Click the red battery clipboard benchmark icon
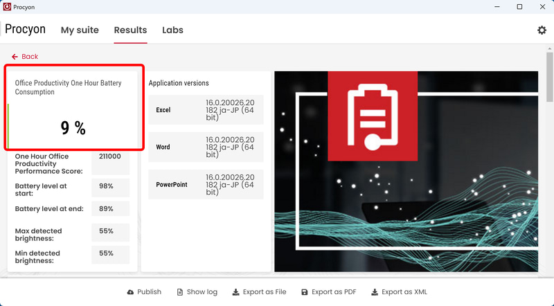This screenshot has height=306, width=554. (373, 116)
